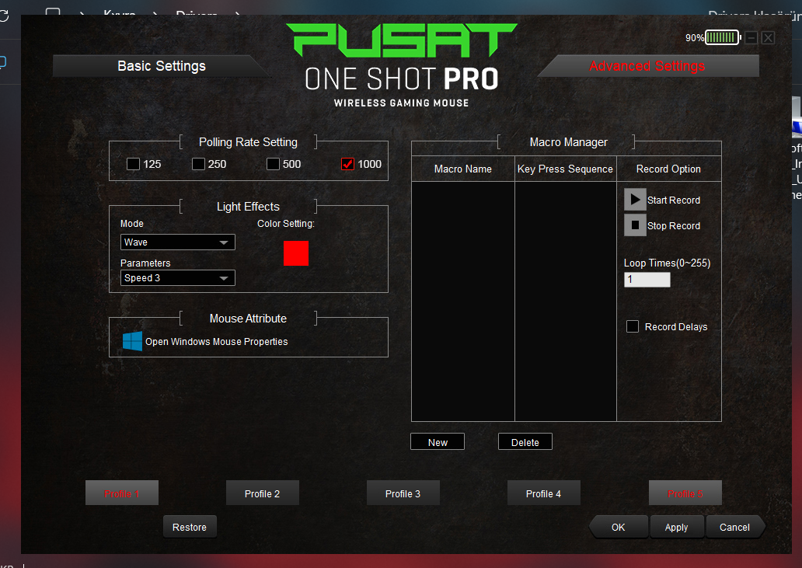This screenshot has height=568, width=802.
Task: Click the Start Record label
Action: coord(674,200)
